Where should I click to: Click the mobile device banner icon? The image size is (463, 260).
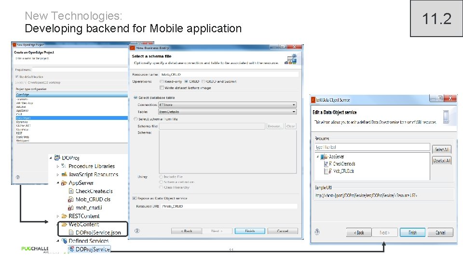446,117
